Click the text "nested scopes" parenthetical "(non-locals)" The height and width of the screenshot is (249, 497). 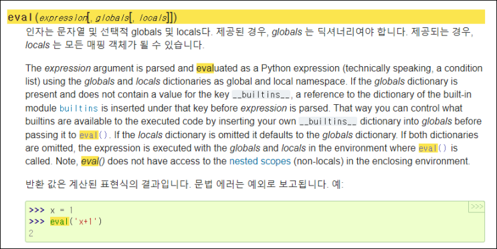[x=318, y=161]
